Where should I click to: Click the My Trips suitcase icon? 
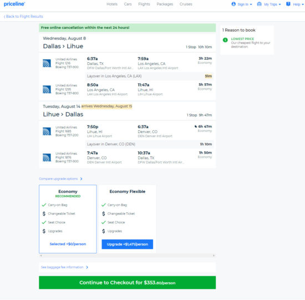pyautogui.click(x=259, y=4)
